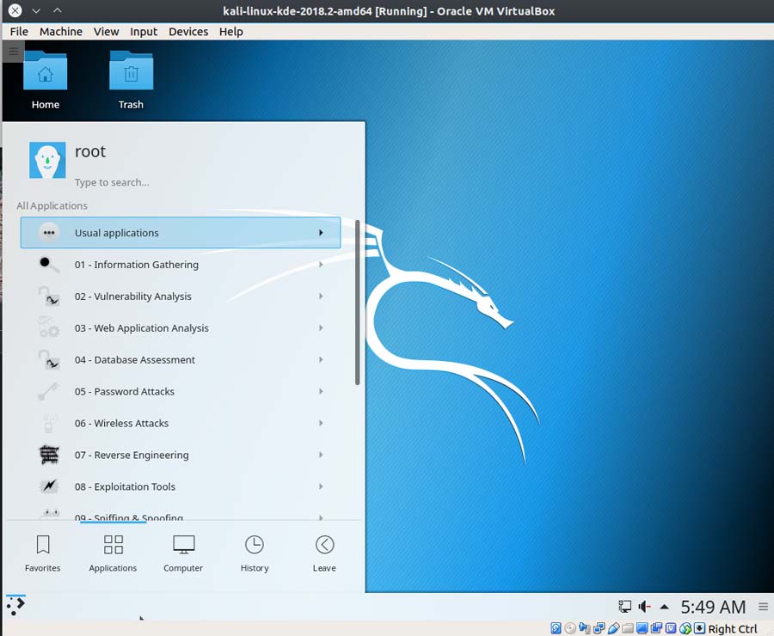Click the network tray icon in panel
Screen dimensions: 774x636
click(x=625, y=607)
